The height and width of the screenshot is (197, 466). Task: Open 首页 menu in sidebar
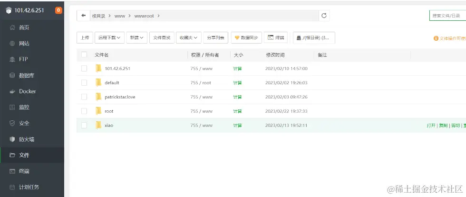click(32, 27)
